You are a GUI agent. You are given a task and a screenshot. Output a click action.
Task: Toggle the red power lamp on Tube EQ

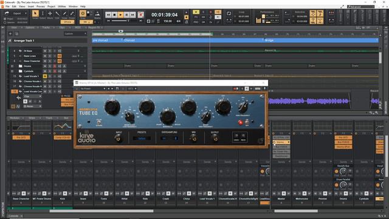(240, 122)
